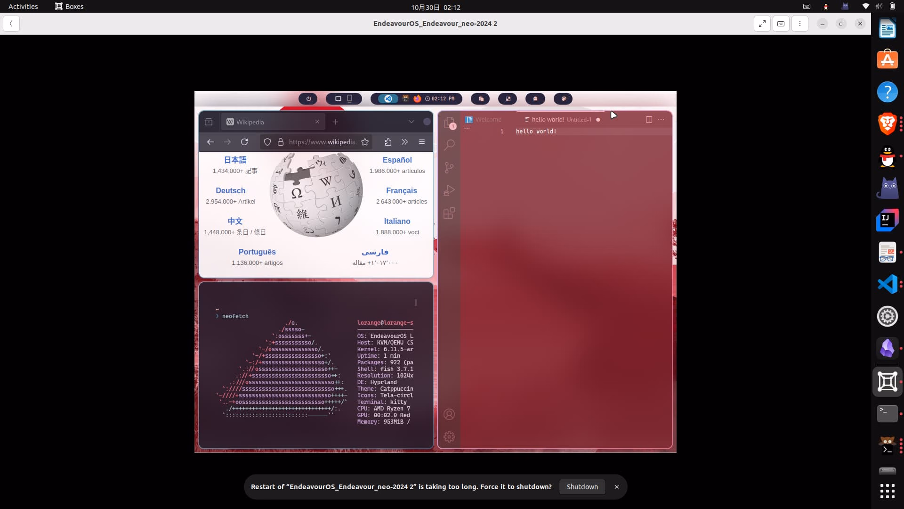Open the Italiano Wikipedia link
The width and height of the screenshot is (904, 509).
point(397,221)
